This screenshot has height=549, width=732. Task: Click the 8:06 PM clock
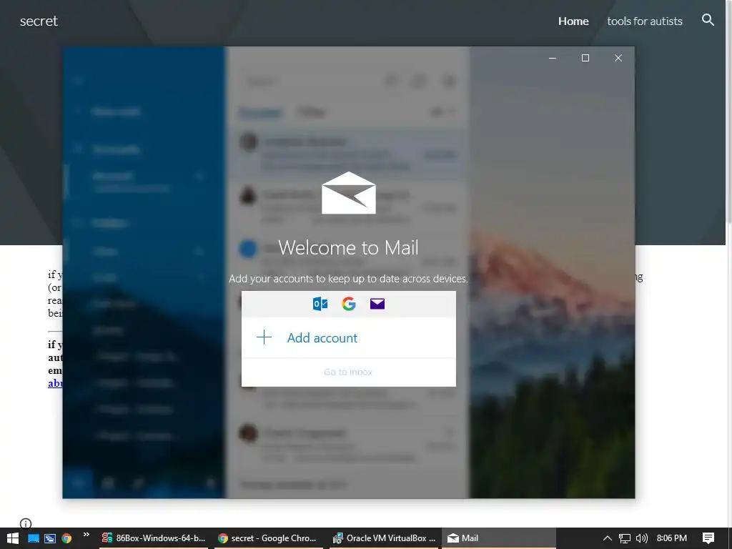(672, 538)
